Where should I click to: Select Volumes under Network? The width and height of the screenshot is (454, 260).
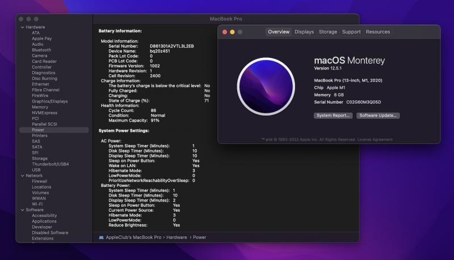coord(40,193)
